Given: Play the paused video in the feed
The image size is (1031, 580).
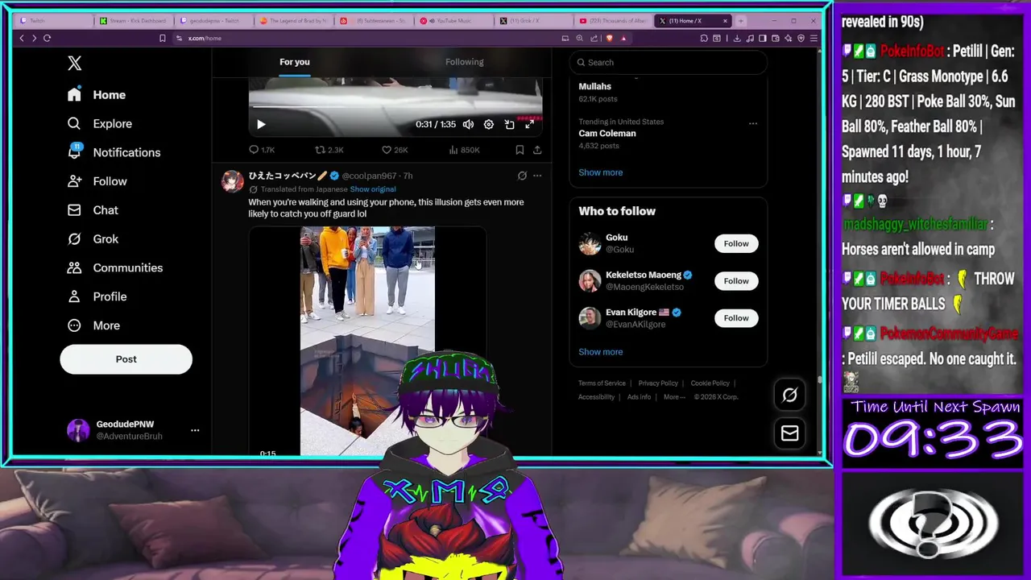Looking at the screenshot, I should (261, 125).
